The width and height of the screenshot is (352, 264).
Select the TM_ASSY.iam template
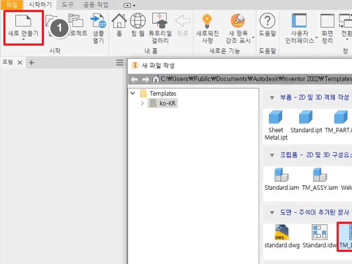click(320, 179)
